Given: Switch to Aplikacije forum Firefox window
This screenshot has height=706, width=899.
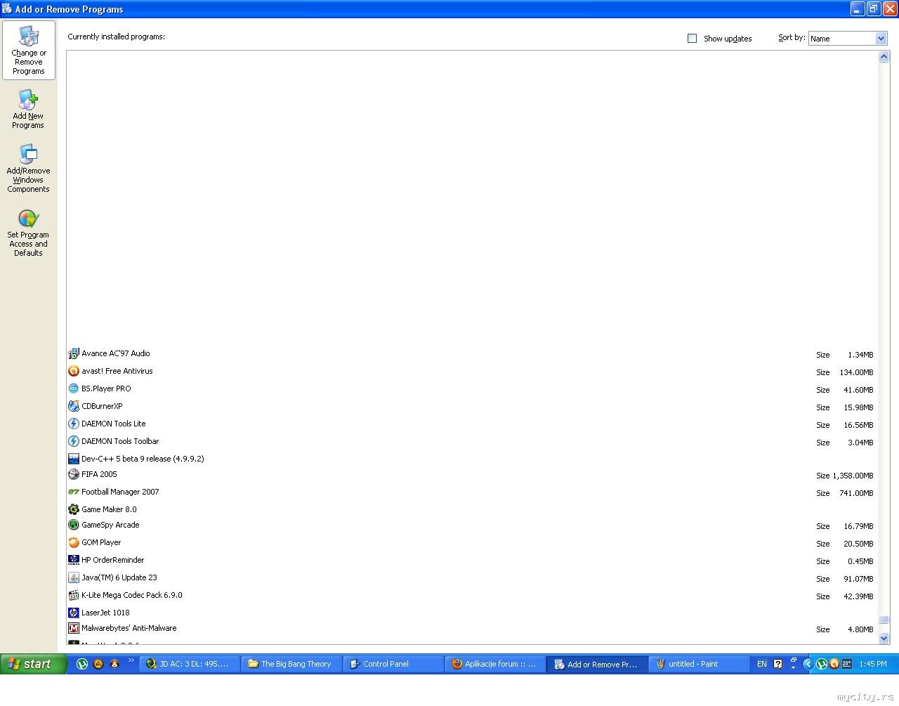Looking at the screenshot, I should (495, 664).
